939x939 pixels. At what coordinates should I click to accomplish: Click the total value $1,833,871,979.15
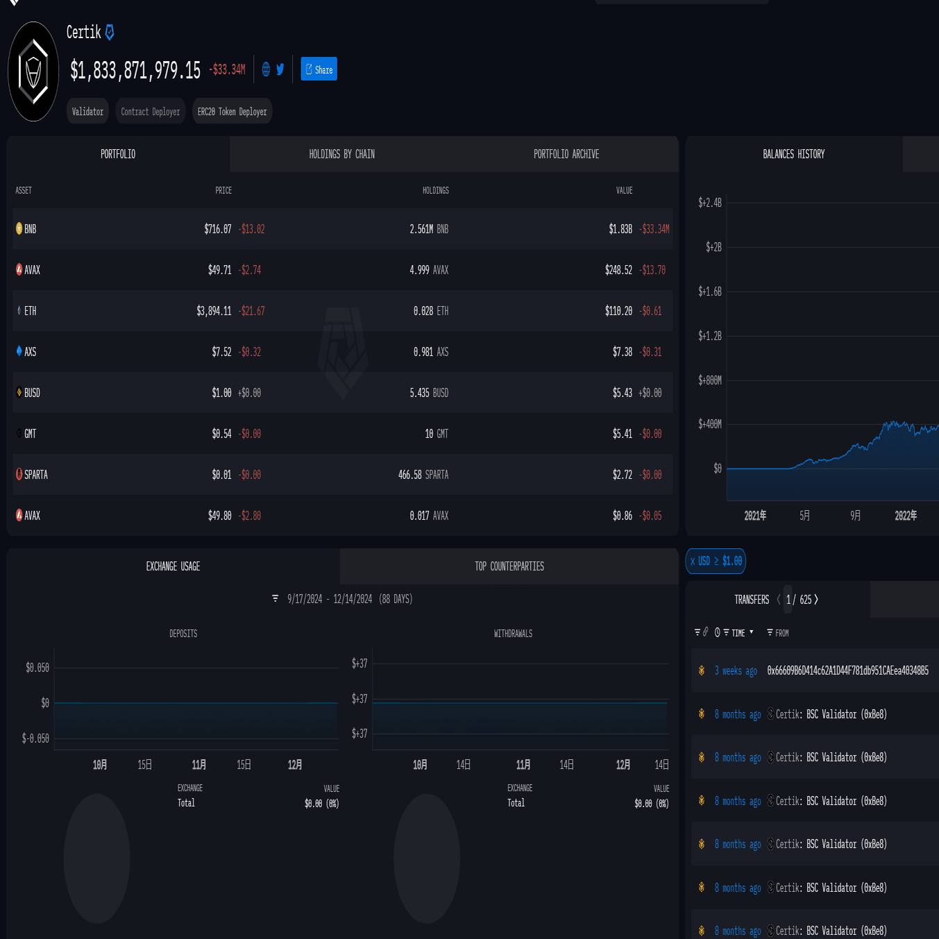[135, 70]
